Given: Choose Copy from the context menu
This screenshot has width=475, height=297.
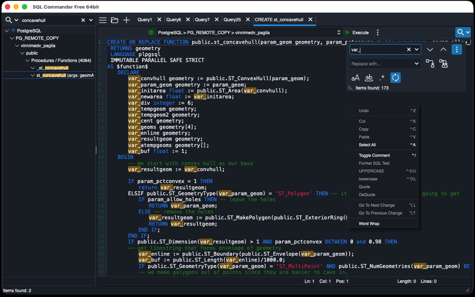Looking at the screenshot, I should 383,129.
